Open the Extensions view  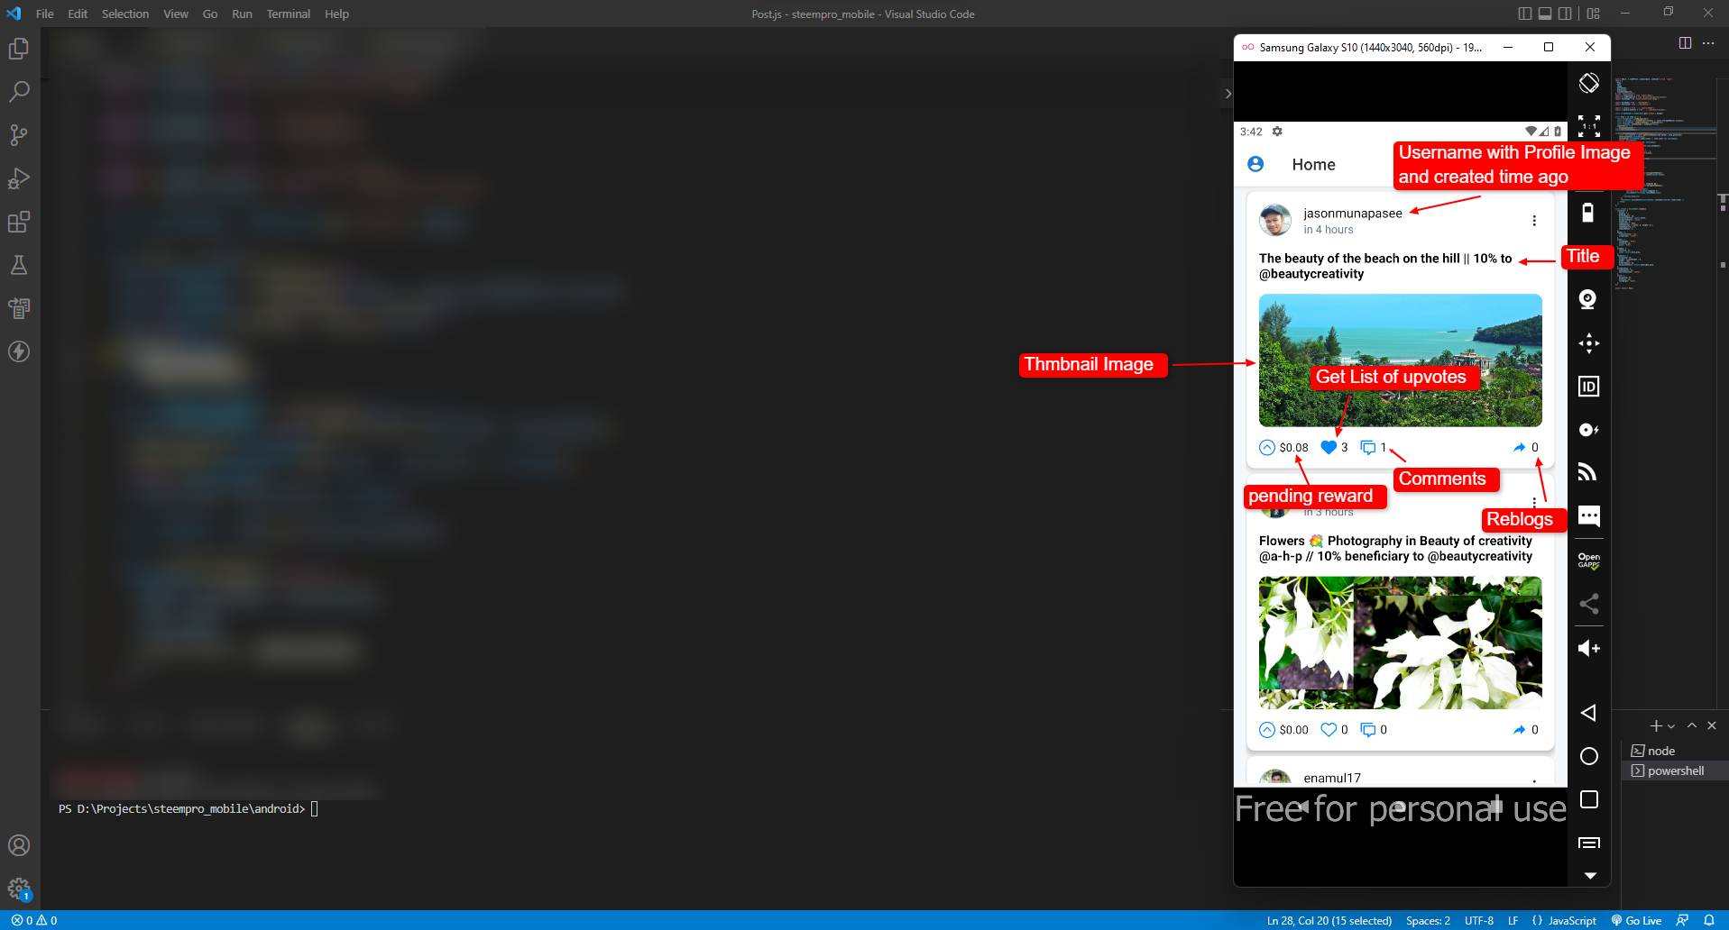[19, 222]
